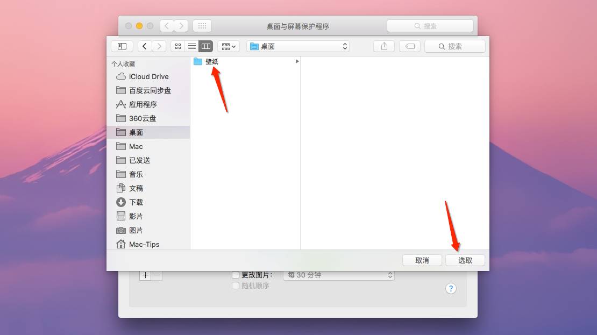Click the Edit Tags icon
Screen dimensions: 597x335
(410, 46)
